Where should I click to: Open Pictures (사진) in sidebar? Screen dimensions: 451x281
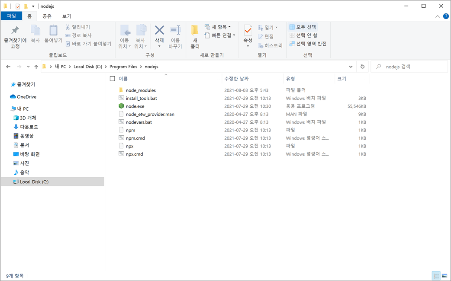coord(21,163)
